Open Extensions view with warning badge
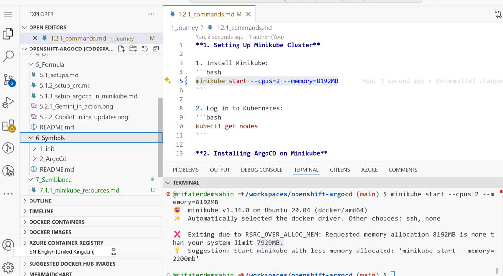Image resolution: width=503 pixels, height=276 pixels. pyautogui.click(x=8, y=125)
